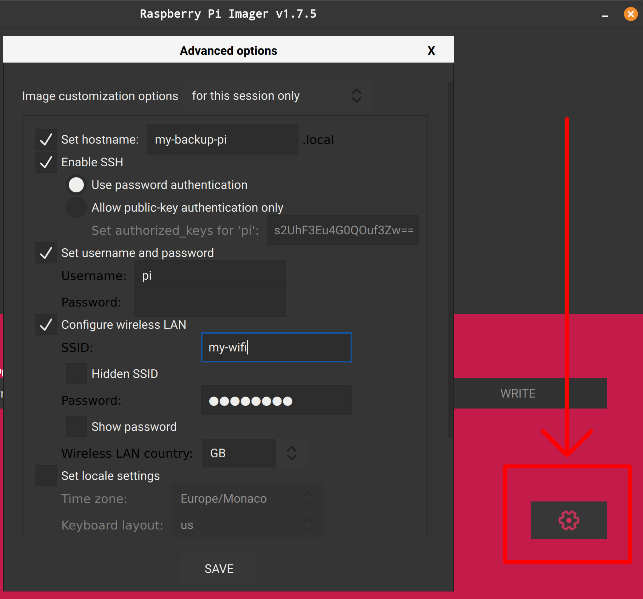The width and height of the screenshot is (643, 599).
Task: Close the Imager with orange X
Action: click(x=631, y=14)
